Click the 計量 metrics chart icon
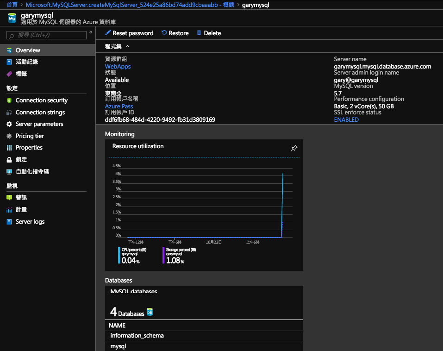The width and height of the screenshot is (443, 351). point(9,210)
